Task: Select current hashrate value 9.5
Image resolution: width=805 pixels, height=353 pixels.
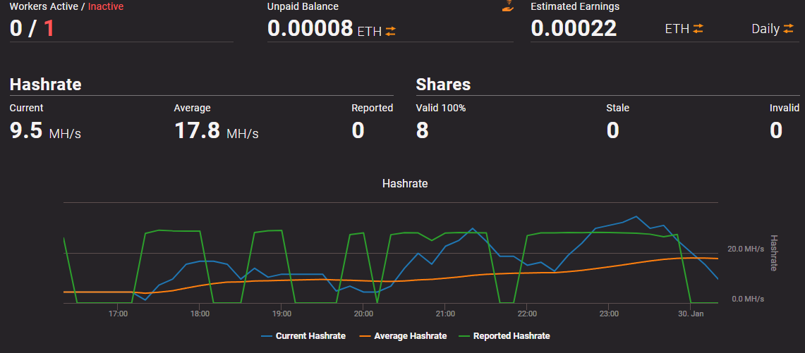Action: [x=25, y=130]
